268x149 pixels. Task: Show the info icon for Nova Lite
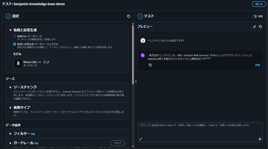point(44,62)
